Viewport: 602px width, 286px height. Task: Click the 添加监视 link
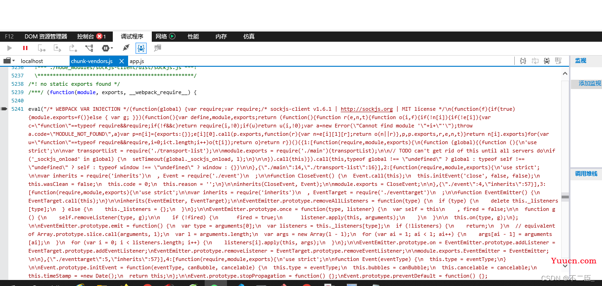tap(589, 83)
